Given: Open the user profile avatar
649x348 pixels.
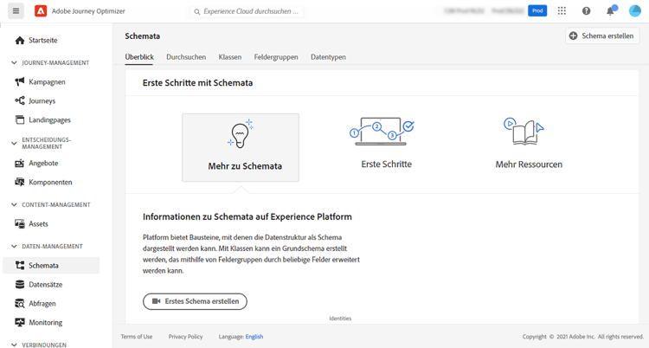Looking at the screenshot, I should point(634,11).
